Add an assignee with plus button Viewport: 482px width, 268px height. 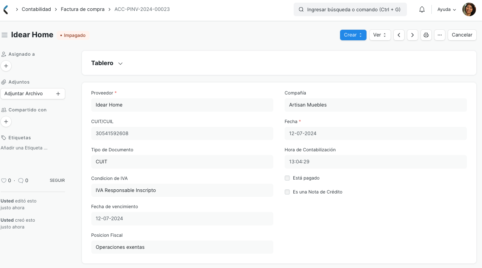pos(6,66)
